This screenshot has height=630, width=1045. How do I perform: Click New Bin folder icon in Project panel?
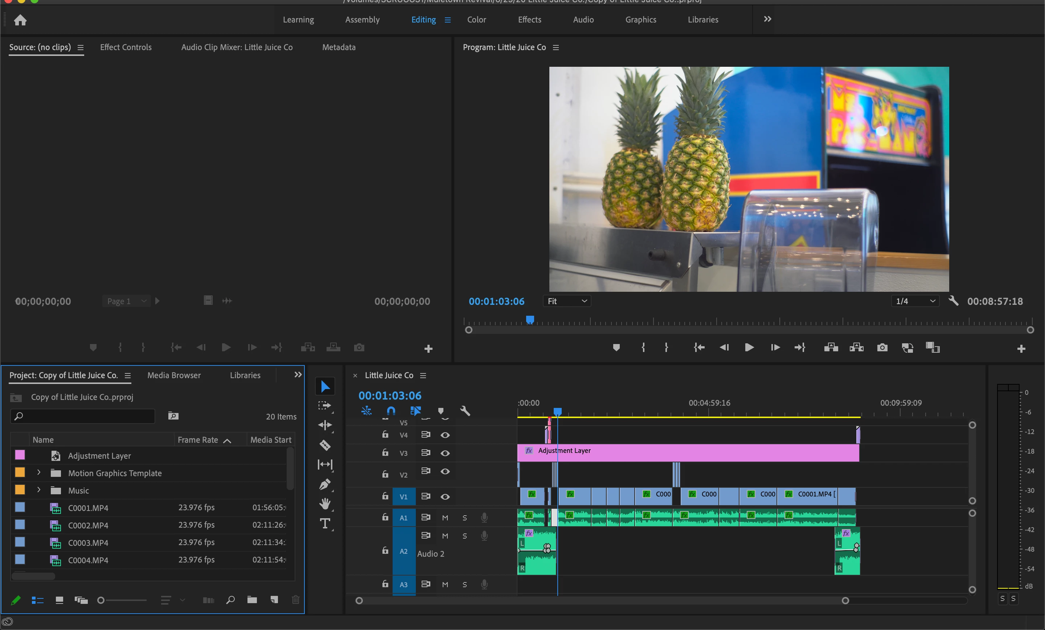tap(252, 600)
